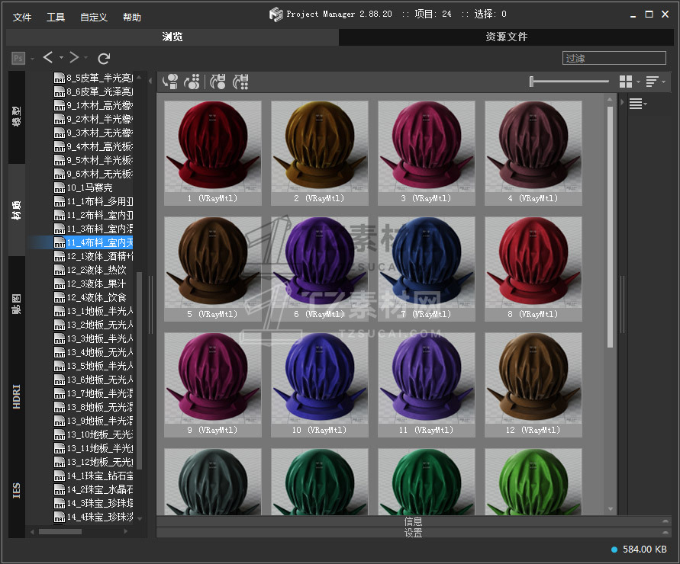Open the 文件 menu
680x564 pixels.
[22, 18]
